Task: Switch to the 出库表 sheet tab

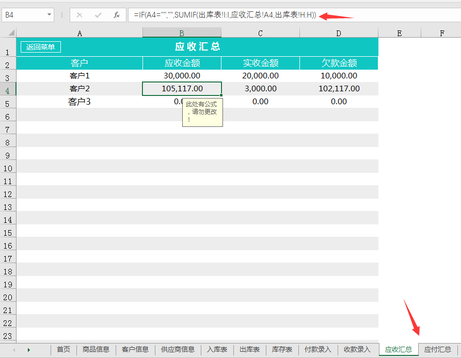Action: click(x=250, y=349)
